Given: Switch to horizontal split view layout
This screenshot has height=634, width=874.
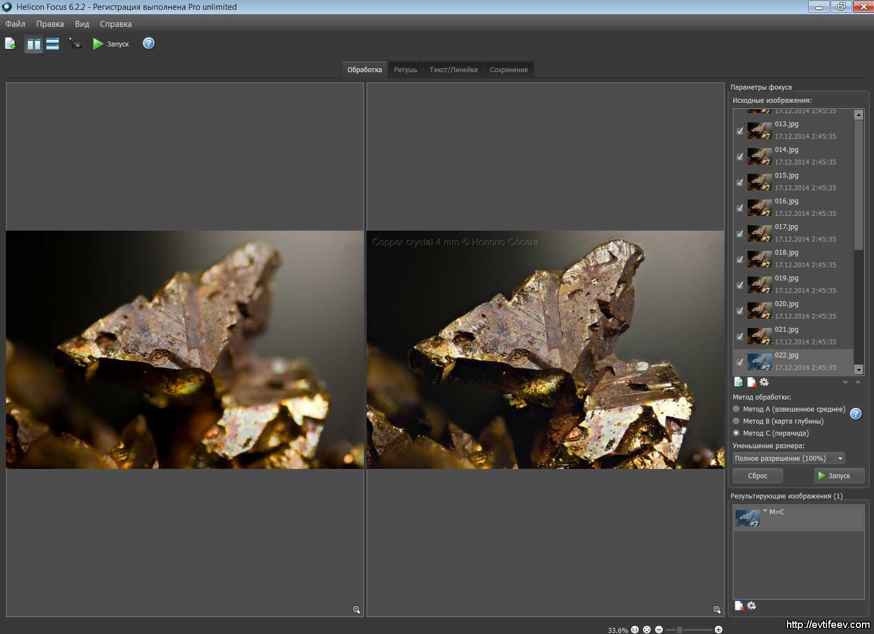Looking at the screenshot, I should (x=53, y=44).
